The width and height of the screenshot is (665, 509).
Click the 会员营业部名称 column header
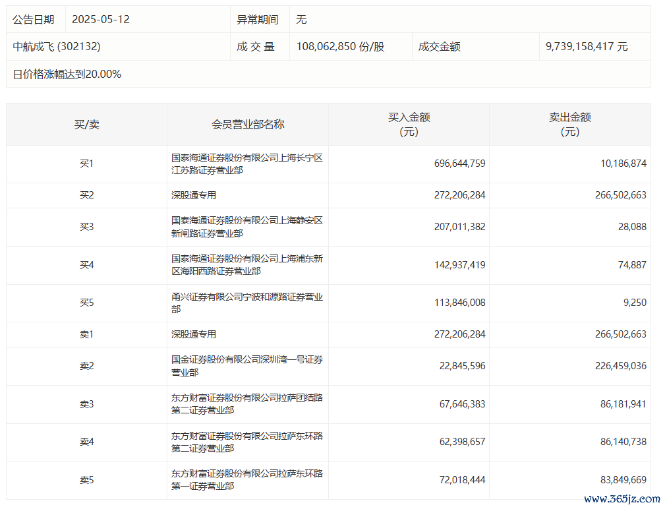[248, 124]
